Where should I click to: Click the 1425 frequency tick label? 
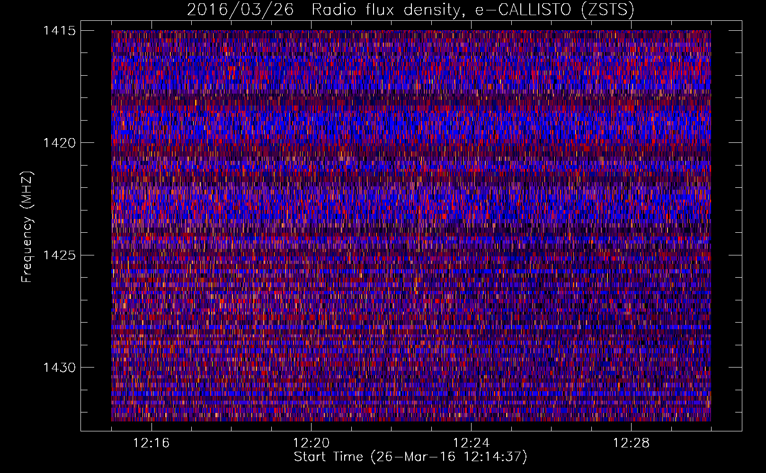[59, 255]
